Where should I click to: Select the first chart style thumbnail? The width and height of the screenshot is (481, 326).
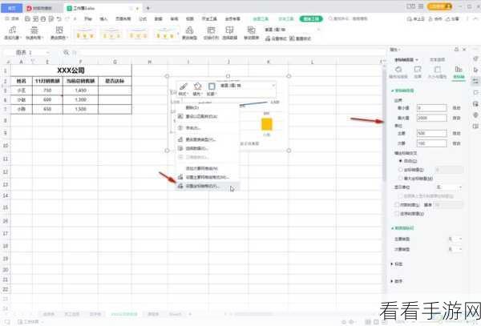pos(85,33)
